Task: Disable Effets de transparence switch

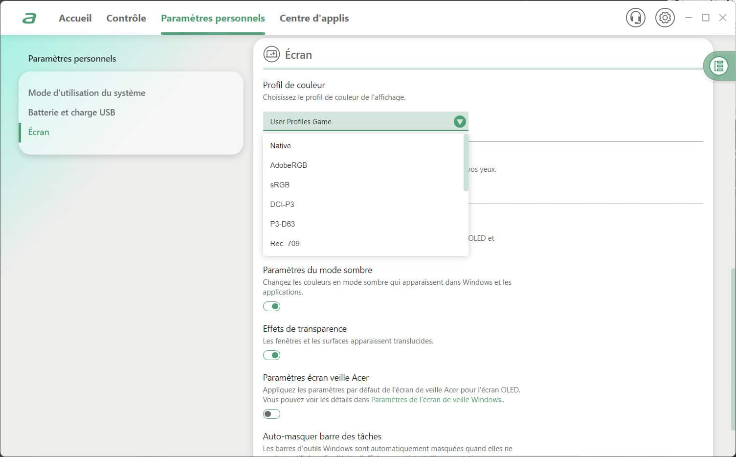Action: (x=271, y=355)
